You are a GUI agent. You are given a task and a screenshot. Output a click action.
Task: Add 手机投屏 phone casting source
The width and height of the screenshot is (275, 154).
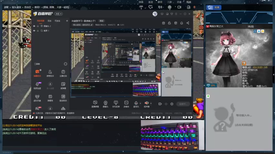[x=116, y=104]
